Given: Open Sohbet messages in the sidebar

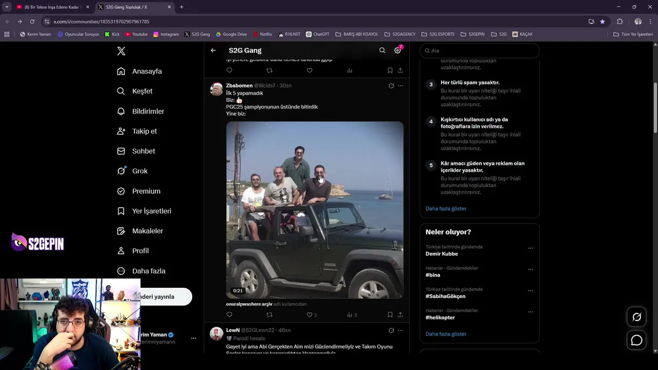Looking at the screenshot, I should point(136,151).
